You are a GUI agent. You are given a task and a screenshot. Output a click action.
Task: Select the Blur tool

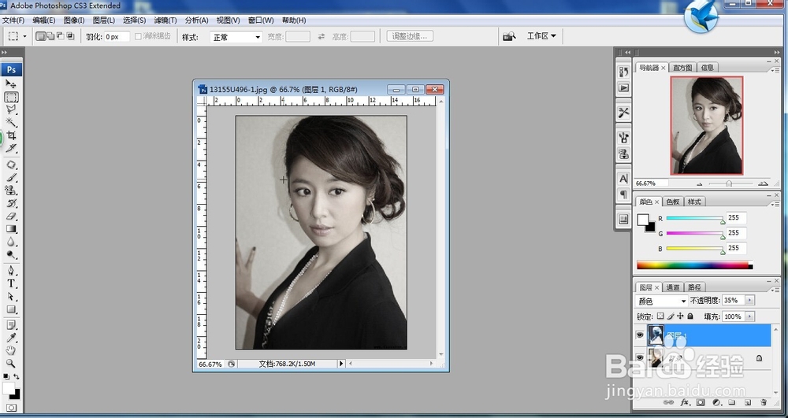pos(11,242)
